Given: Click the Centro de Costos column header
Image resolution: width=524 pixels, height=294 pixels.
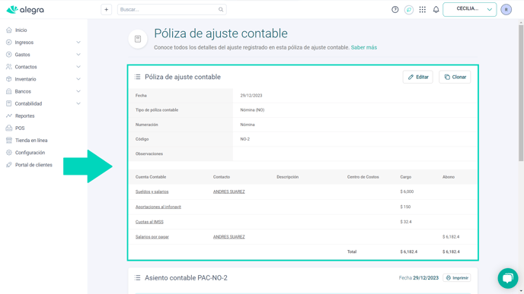Looking at the screenshot, I should [363, 177].
